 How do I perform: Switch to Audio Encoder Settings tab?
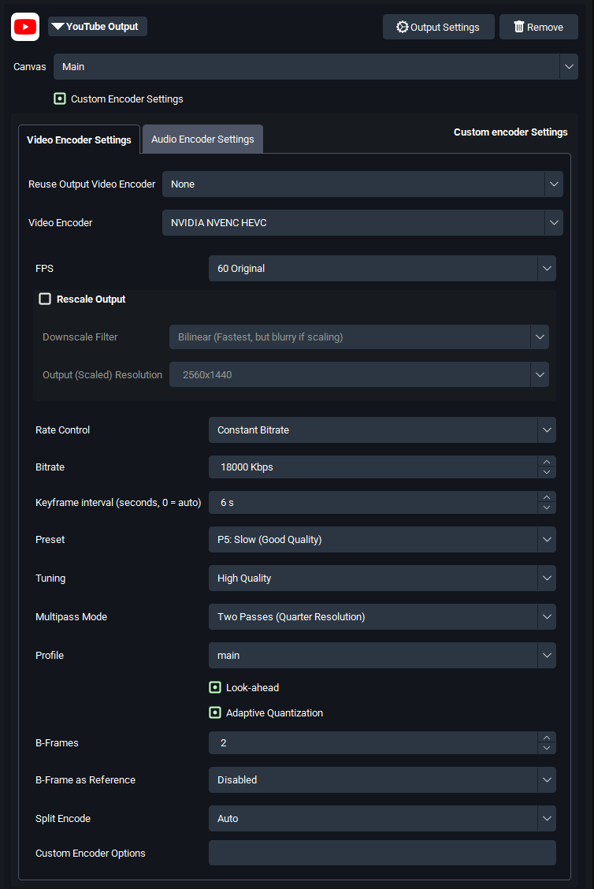pos(202,139)
